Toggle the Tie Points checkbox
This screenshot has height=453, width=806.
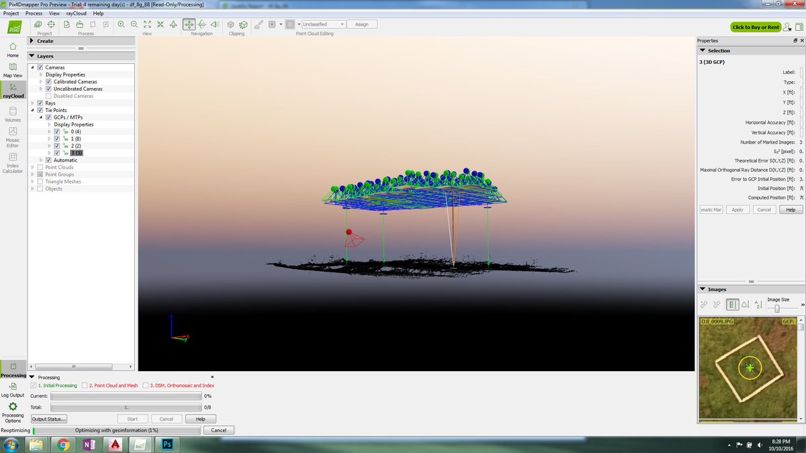[x=40, y=110]
